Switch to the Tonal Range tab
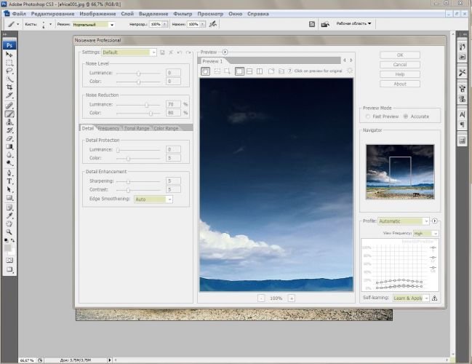The height and width of the screenshot is (364, 472). (137, 128)
